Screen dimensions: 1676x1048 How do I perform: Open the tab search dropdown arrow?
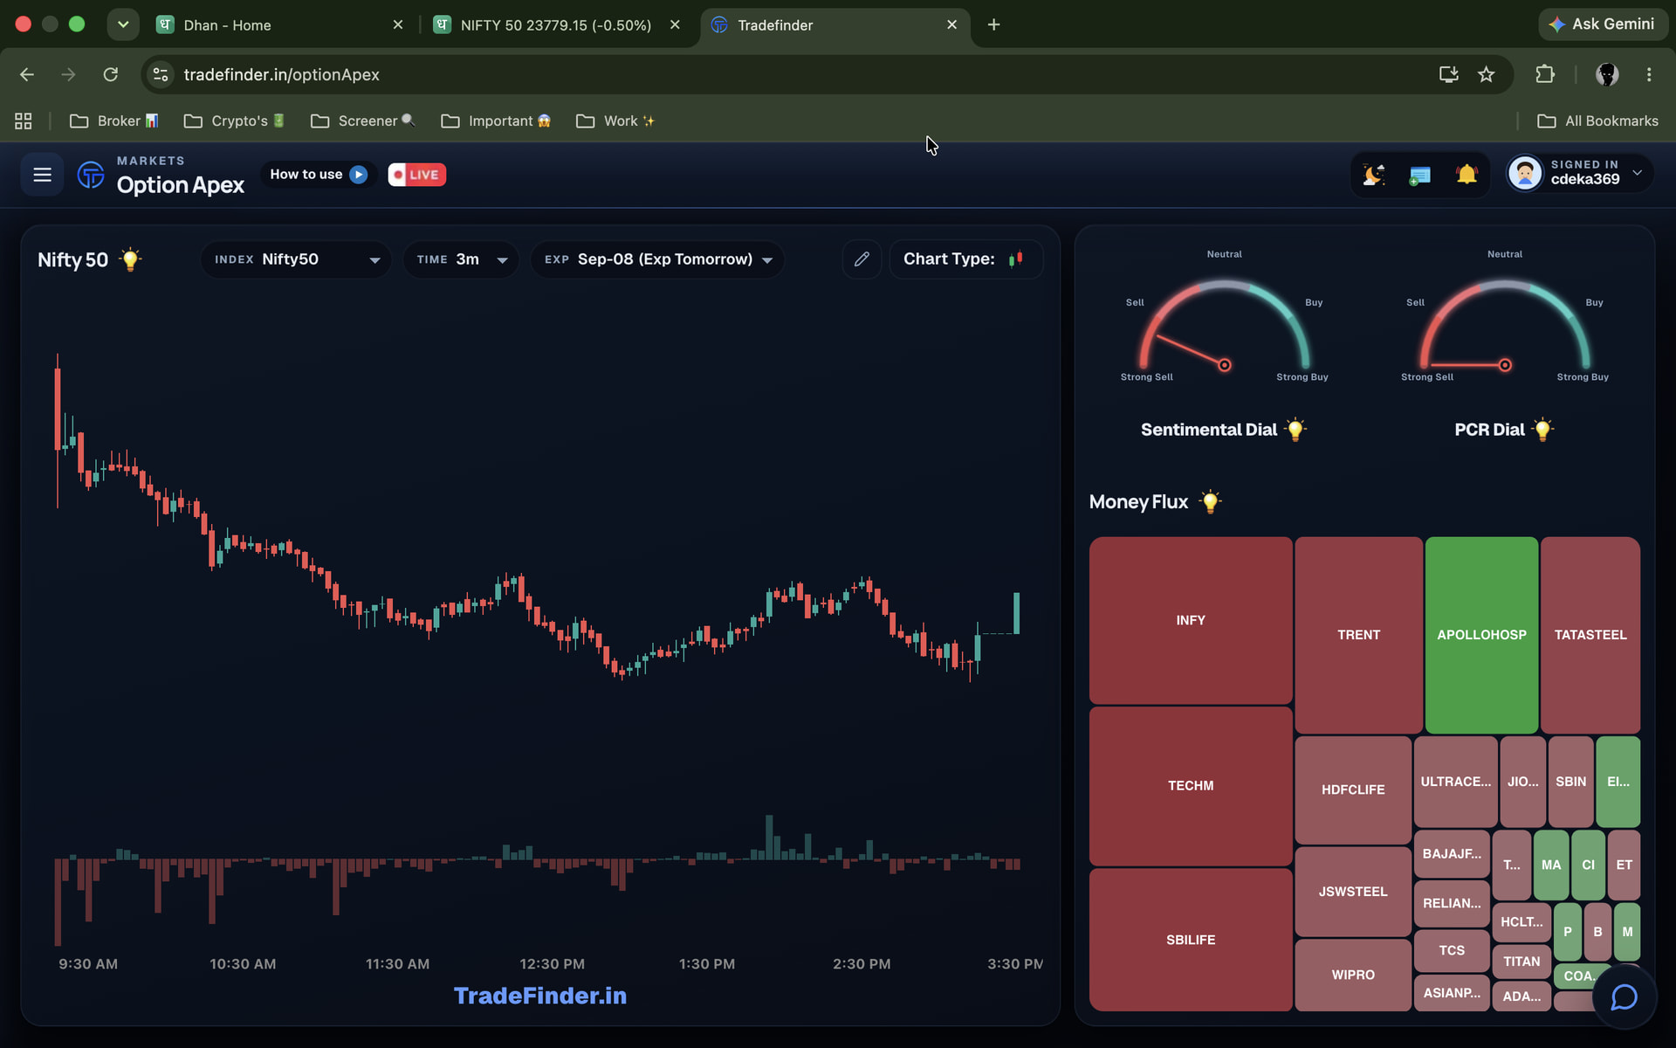point(123,24)
